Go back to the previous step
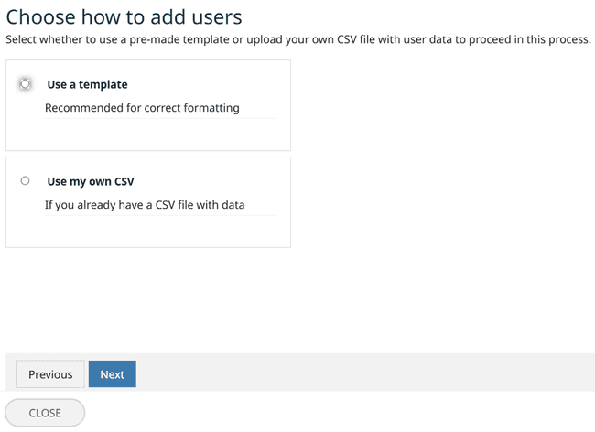Screen dimensions: 595x432 pyautogui.click(x=50, y=374)
